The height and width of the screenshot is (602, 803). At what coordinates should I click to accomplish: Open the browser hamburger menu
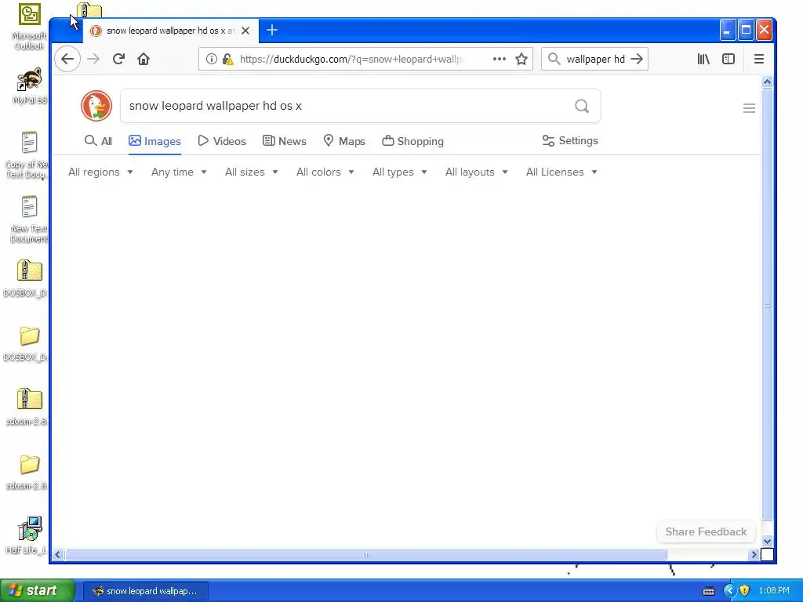tap(759, 59)
